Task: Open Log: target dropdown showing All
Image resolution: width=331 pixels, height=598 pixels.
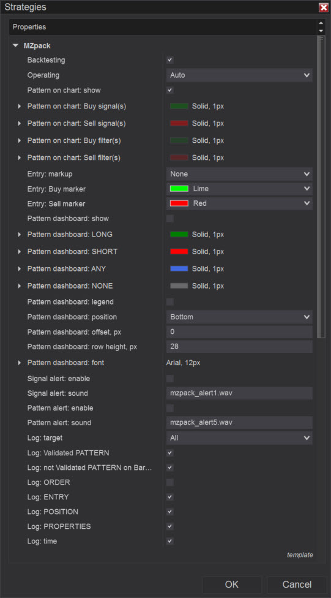Action: (239, 438)
